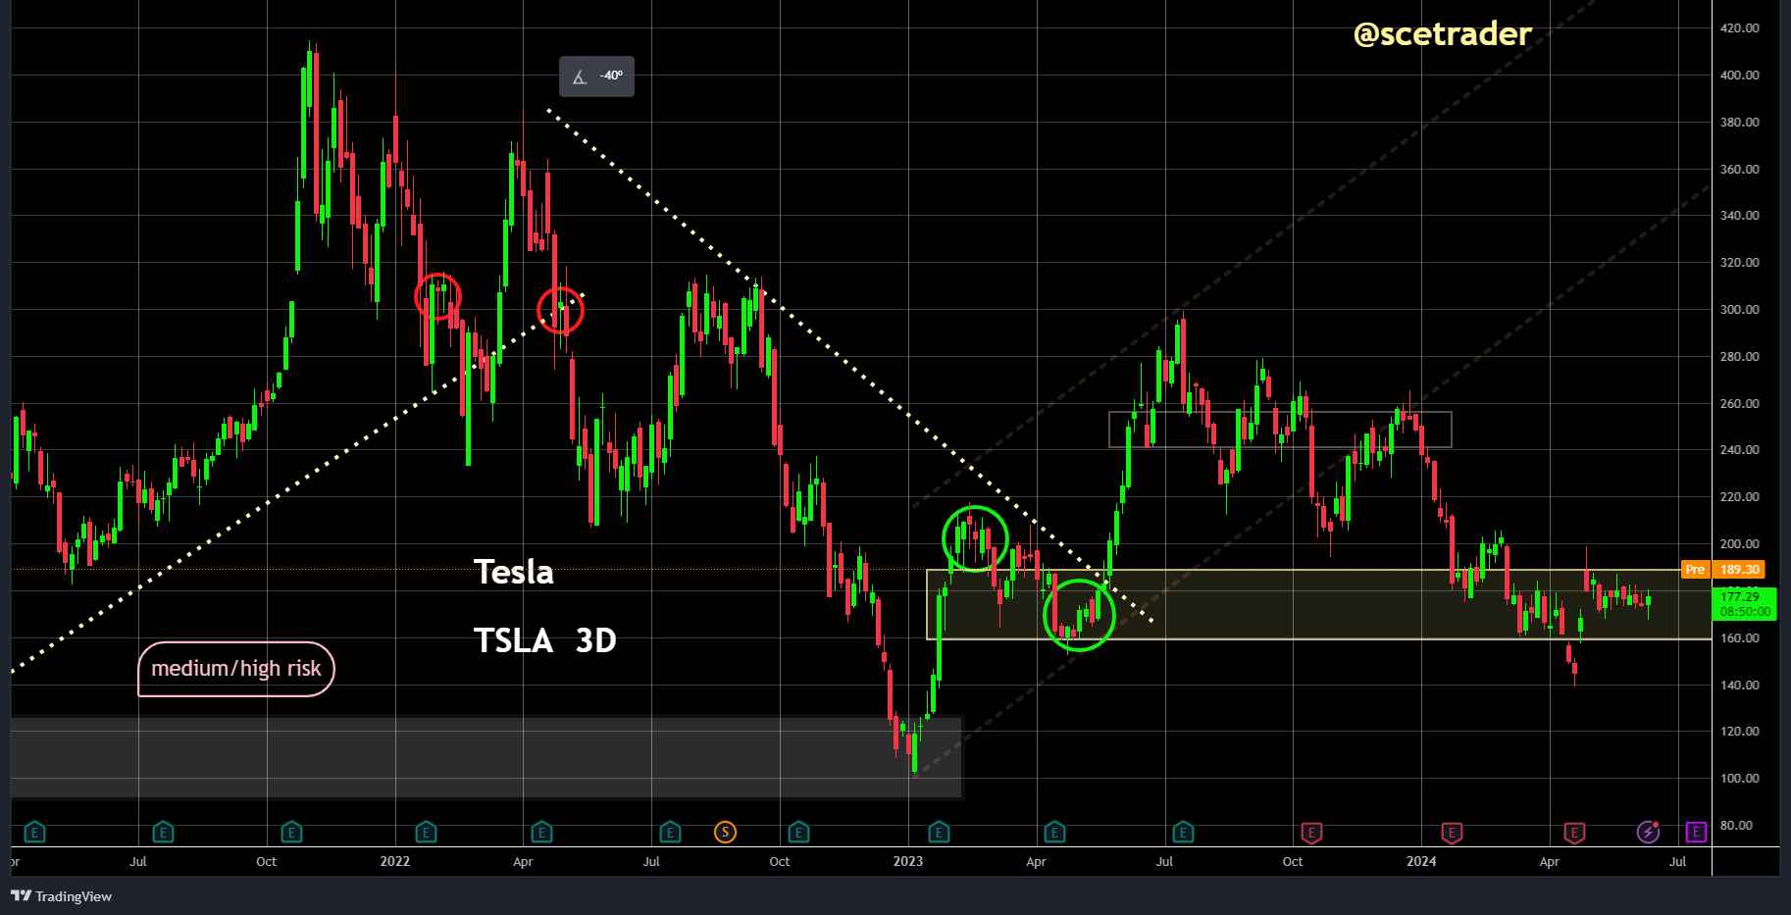Screen dimensions: 1791x915
Task: Select the green circle drawing above April 2023
Action: (1079, 615)
